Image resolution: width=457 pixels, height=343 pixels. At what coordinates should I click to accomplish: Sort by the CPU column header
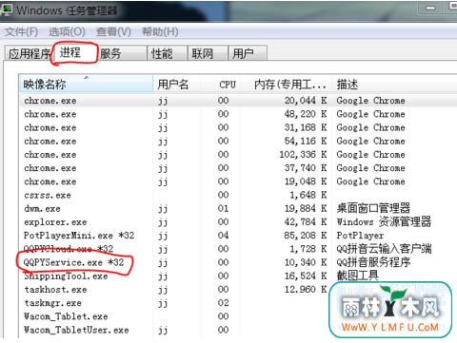pos(228,85)
